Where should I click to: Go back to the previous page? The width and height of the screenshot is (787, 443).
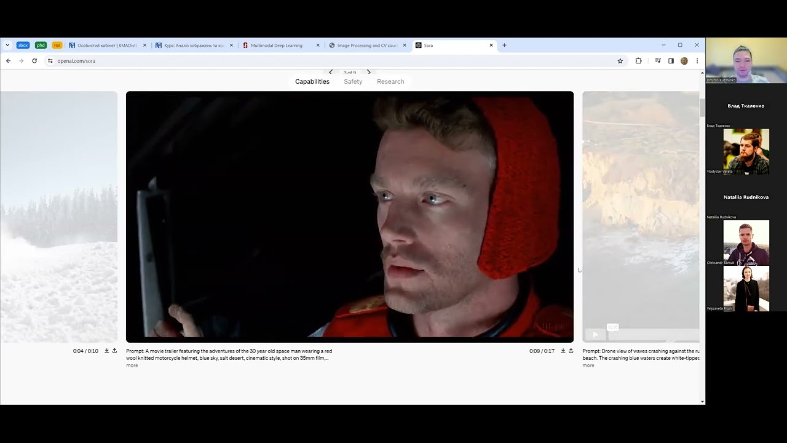click(x=8, y=61)
